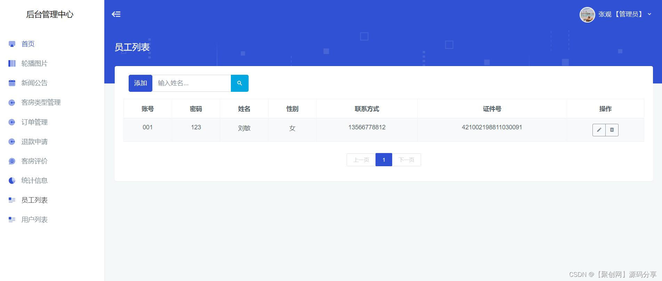The image size is (662, 281).
Task: Expand the admin account dropdown chevron
Action: pyautogui.click(x=649, y=14)
